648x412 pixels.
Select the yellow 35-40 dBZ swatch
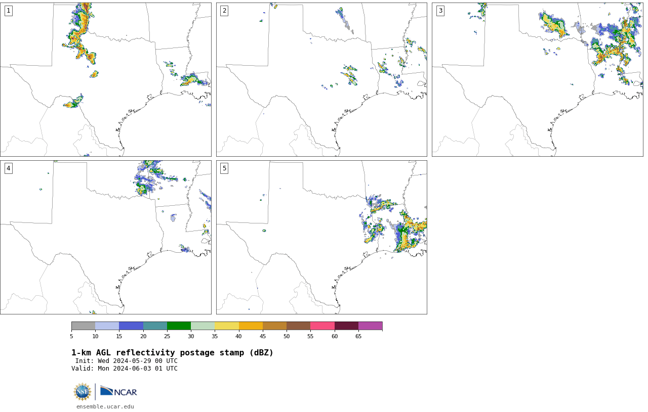coord(227,326)
